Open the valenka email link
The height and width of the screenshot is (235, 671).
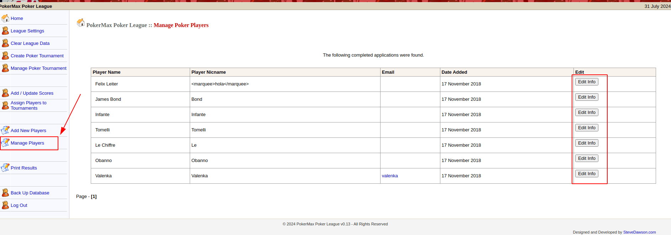[390, 176]
